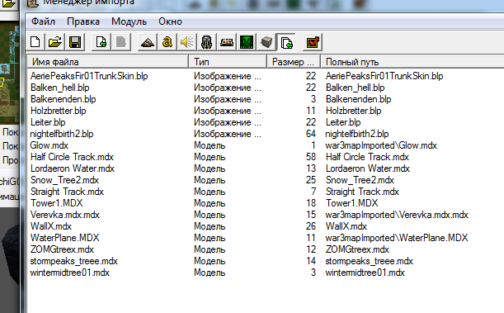Select Lordaeron Water.mdx in file name column
Viewport: 504px width, 313px height.
point(73,168)
